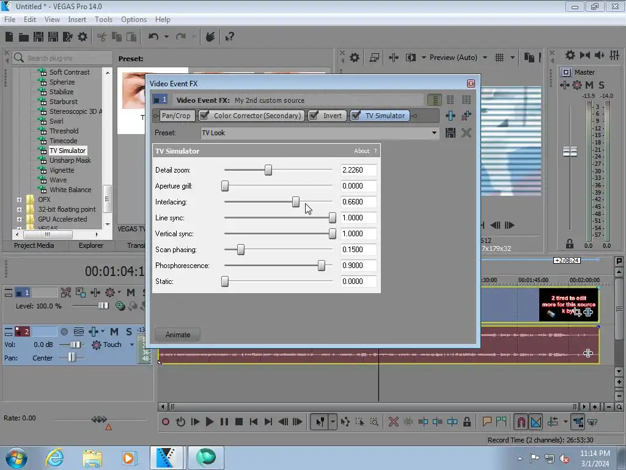
Task: Click the Detail zoom slider handle
Action: pos(268,170)
